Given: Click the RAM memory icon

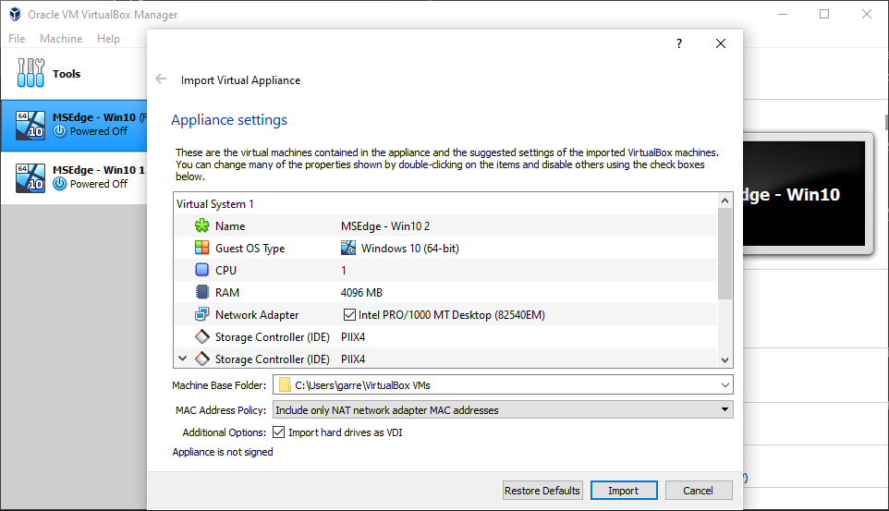Looking at the screenshot, I should click(201, 292).
